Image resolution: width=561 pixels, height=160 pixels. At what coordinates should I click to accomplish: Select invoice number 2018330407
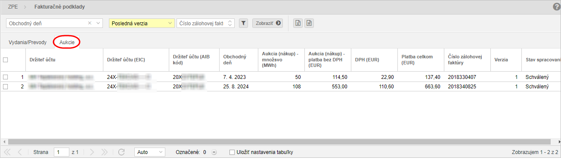click(x=462, y=77)
